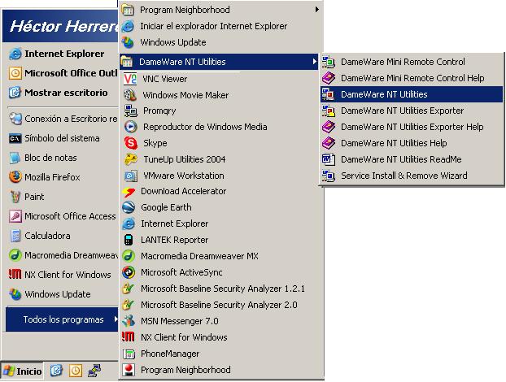Image resolution: width=506 pixels, height=382 pixels.
Task: Click the Promqry icon
Action: (x=131, y=111)
